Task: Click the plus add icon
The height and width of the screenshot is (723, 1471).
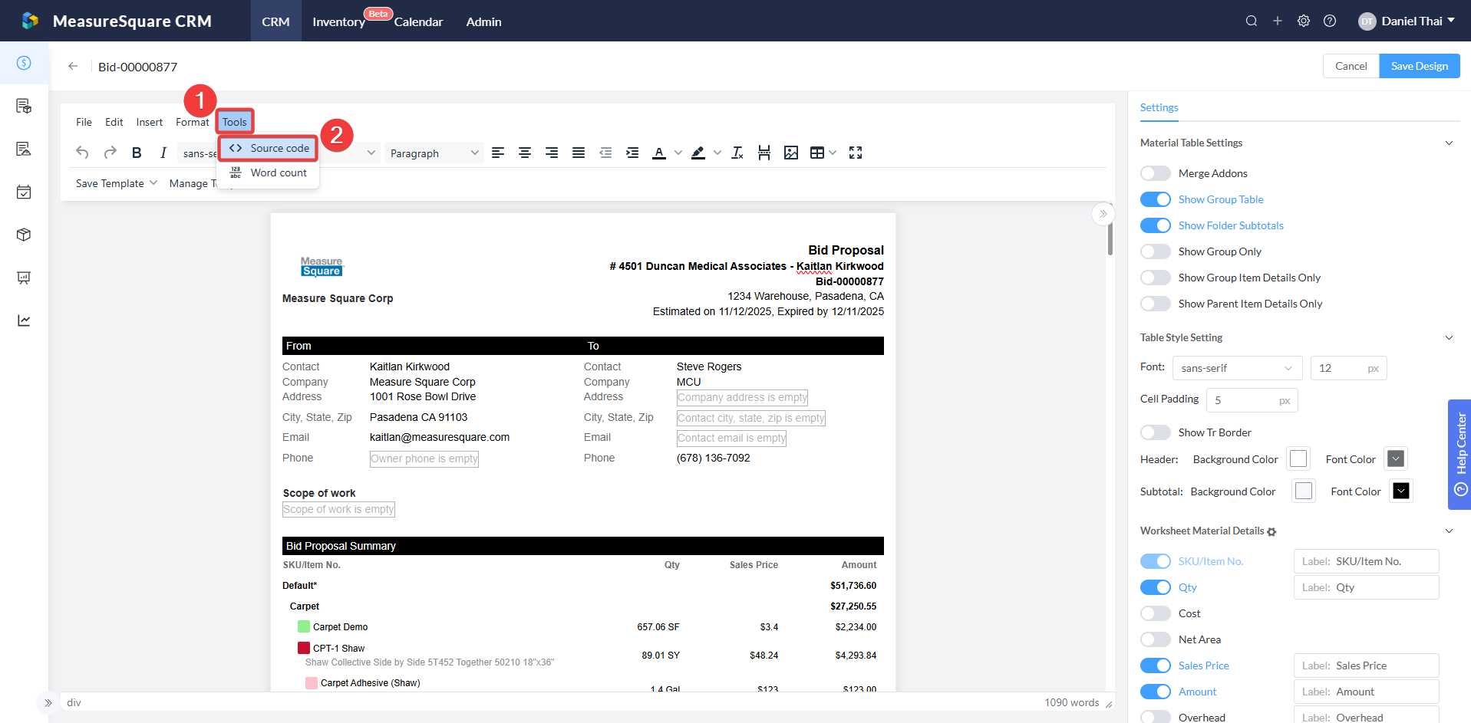Action: (1278, 21)
